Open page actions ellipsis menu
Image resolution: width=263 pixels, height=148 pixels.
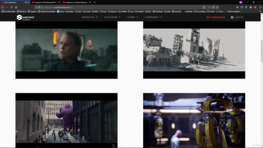tap(210, 7)
